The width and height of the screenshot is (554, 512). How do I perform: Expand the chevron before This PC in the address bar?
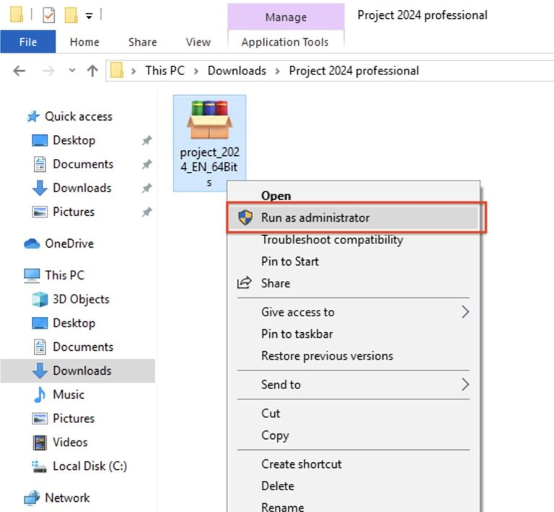(133, 71)
